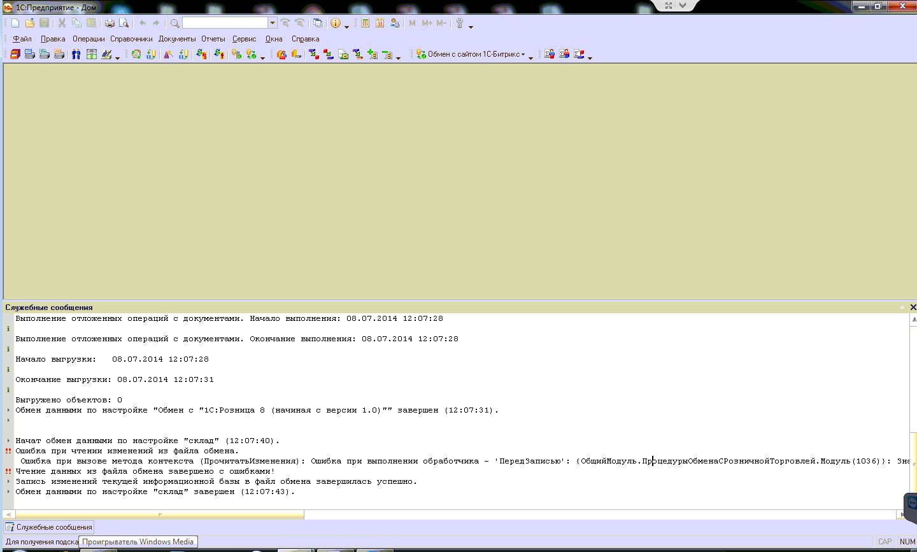Open the Справочники menu
The height and width of the screenshot is (552, 917).
131,39
